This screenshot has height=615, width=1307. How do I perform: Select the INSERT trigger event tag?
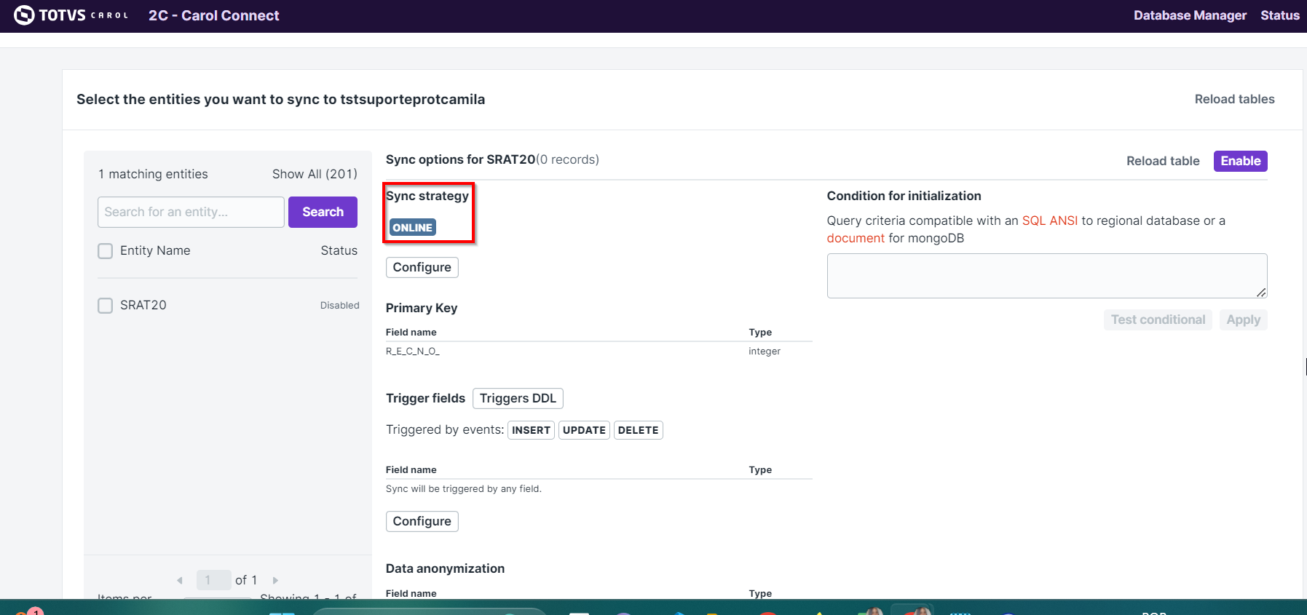click(x=531, y=430)
